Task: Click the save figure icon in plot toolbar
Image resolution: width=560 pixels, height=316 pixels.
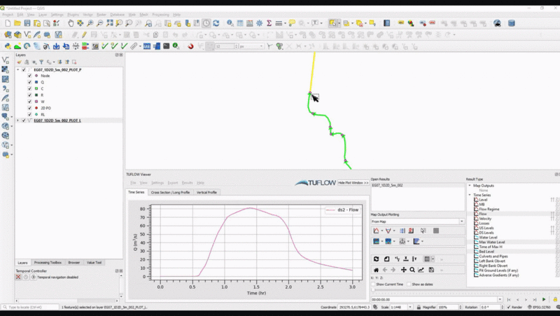Action: coord(431,270)
